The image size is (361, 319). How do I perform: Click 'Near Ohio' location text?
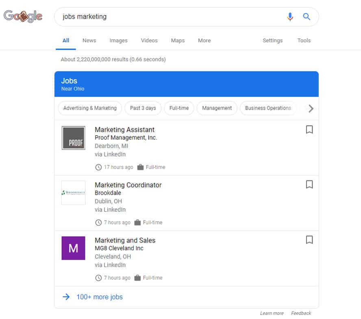click(x=73, y=89)
